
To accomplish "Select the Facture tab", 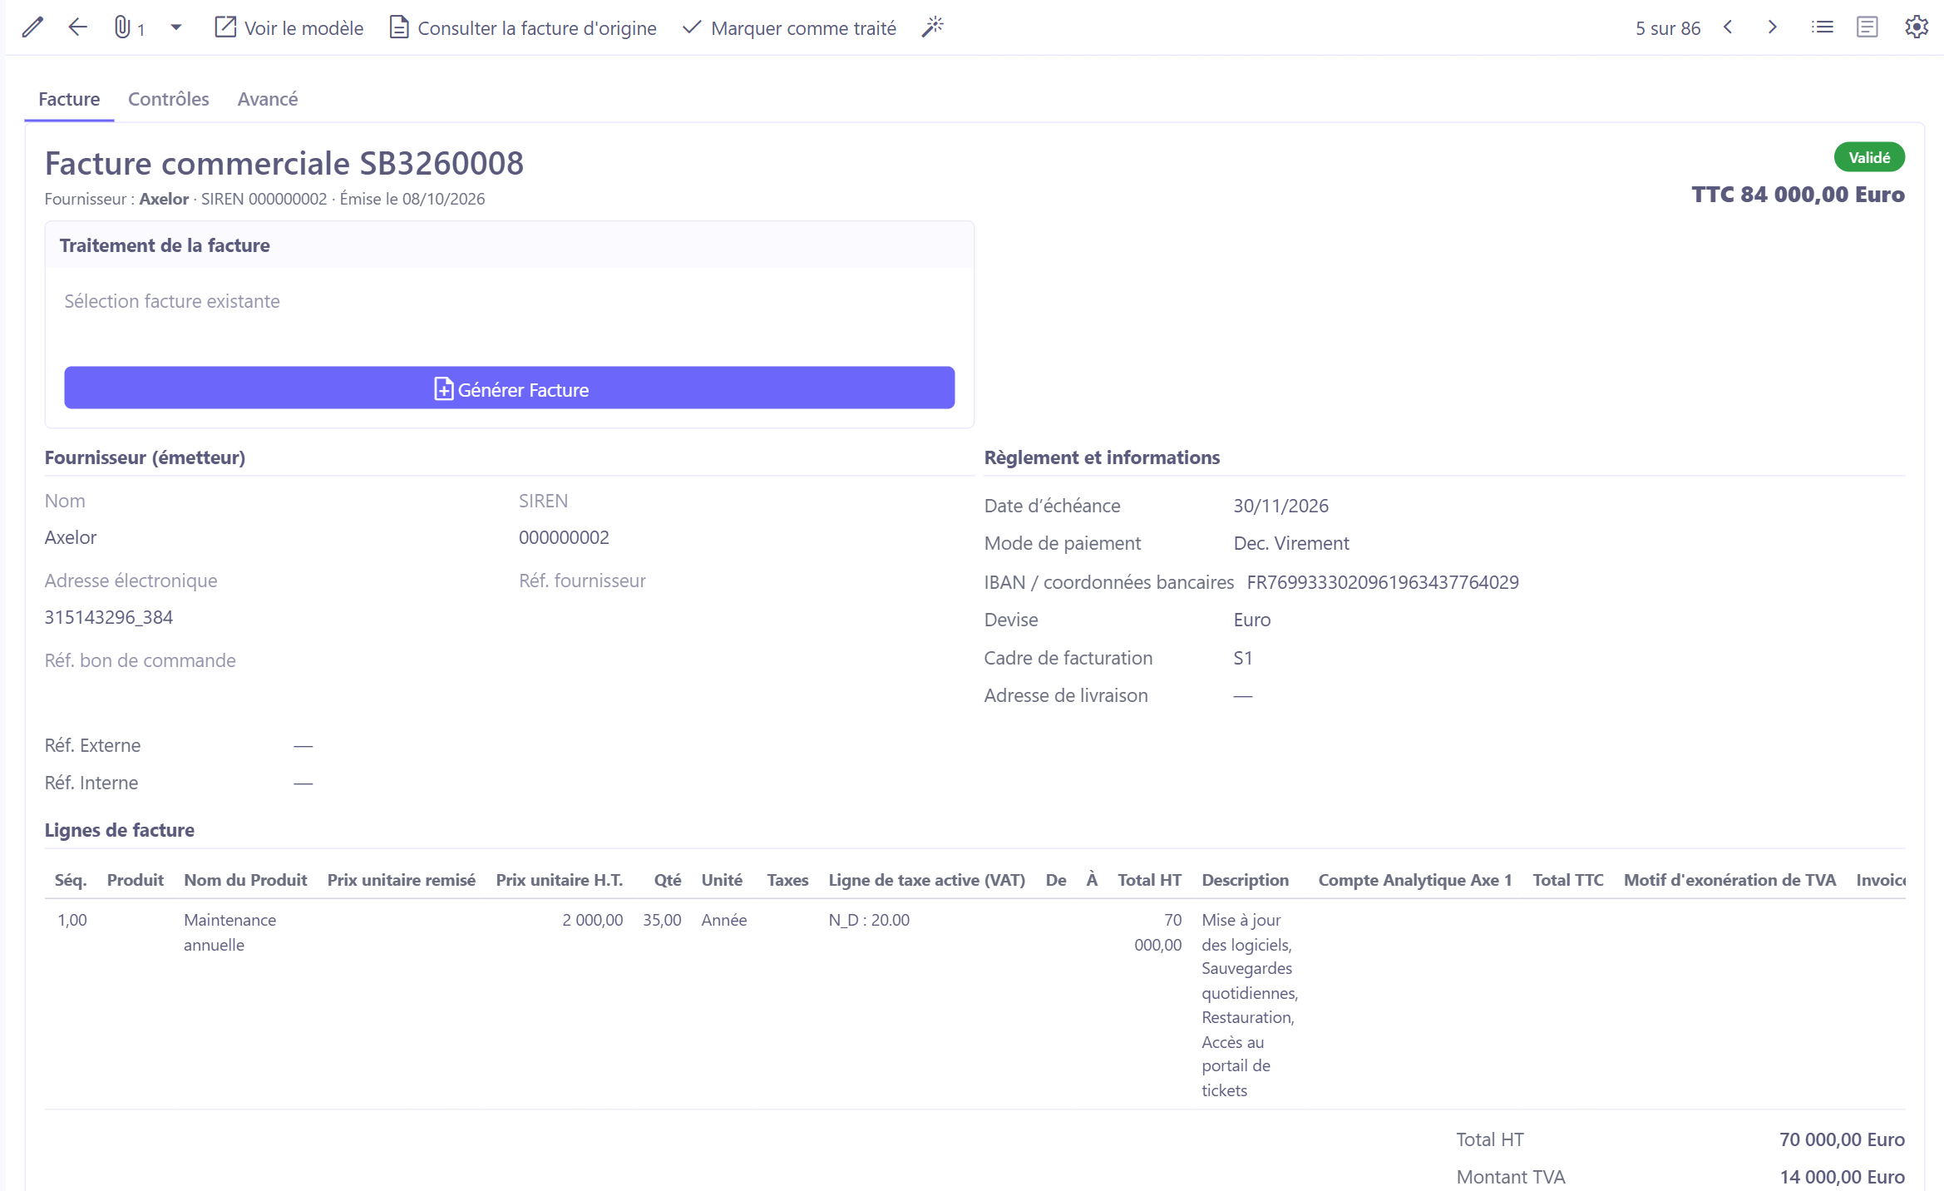I will [x=69, y=99].
